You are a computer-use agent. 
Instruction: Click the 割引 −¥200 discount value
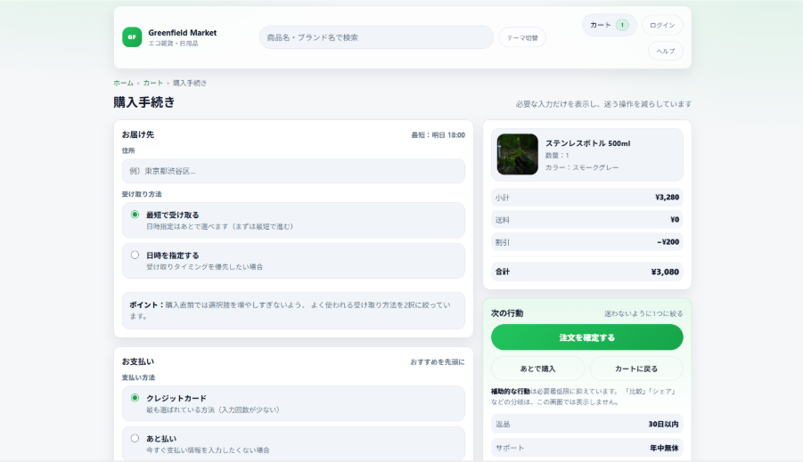click(668, 242)
